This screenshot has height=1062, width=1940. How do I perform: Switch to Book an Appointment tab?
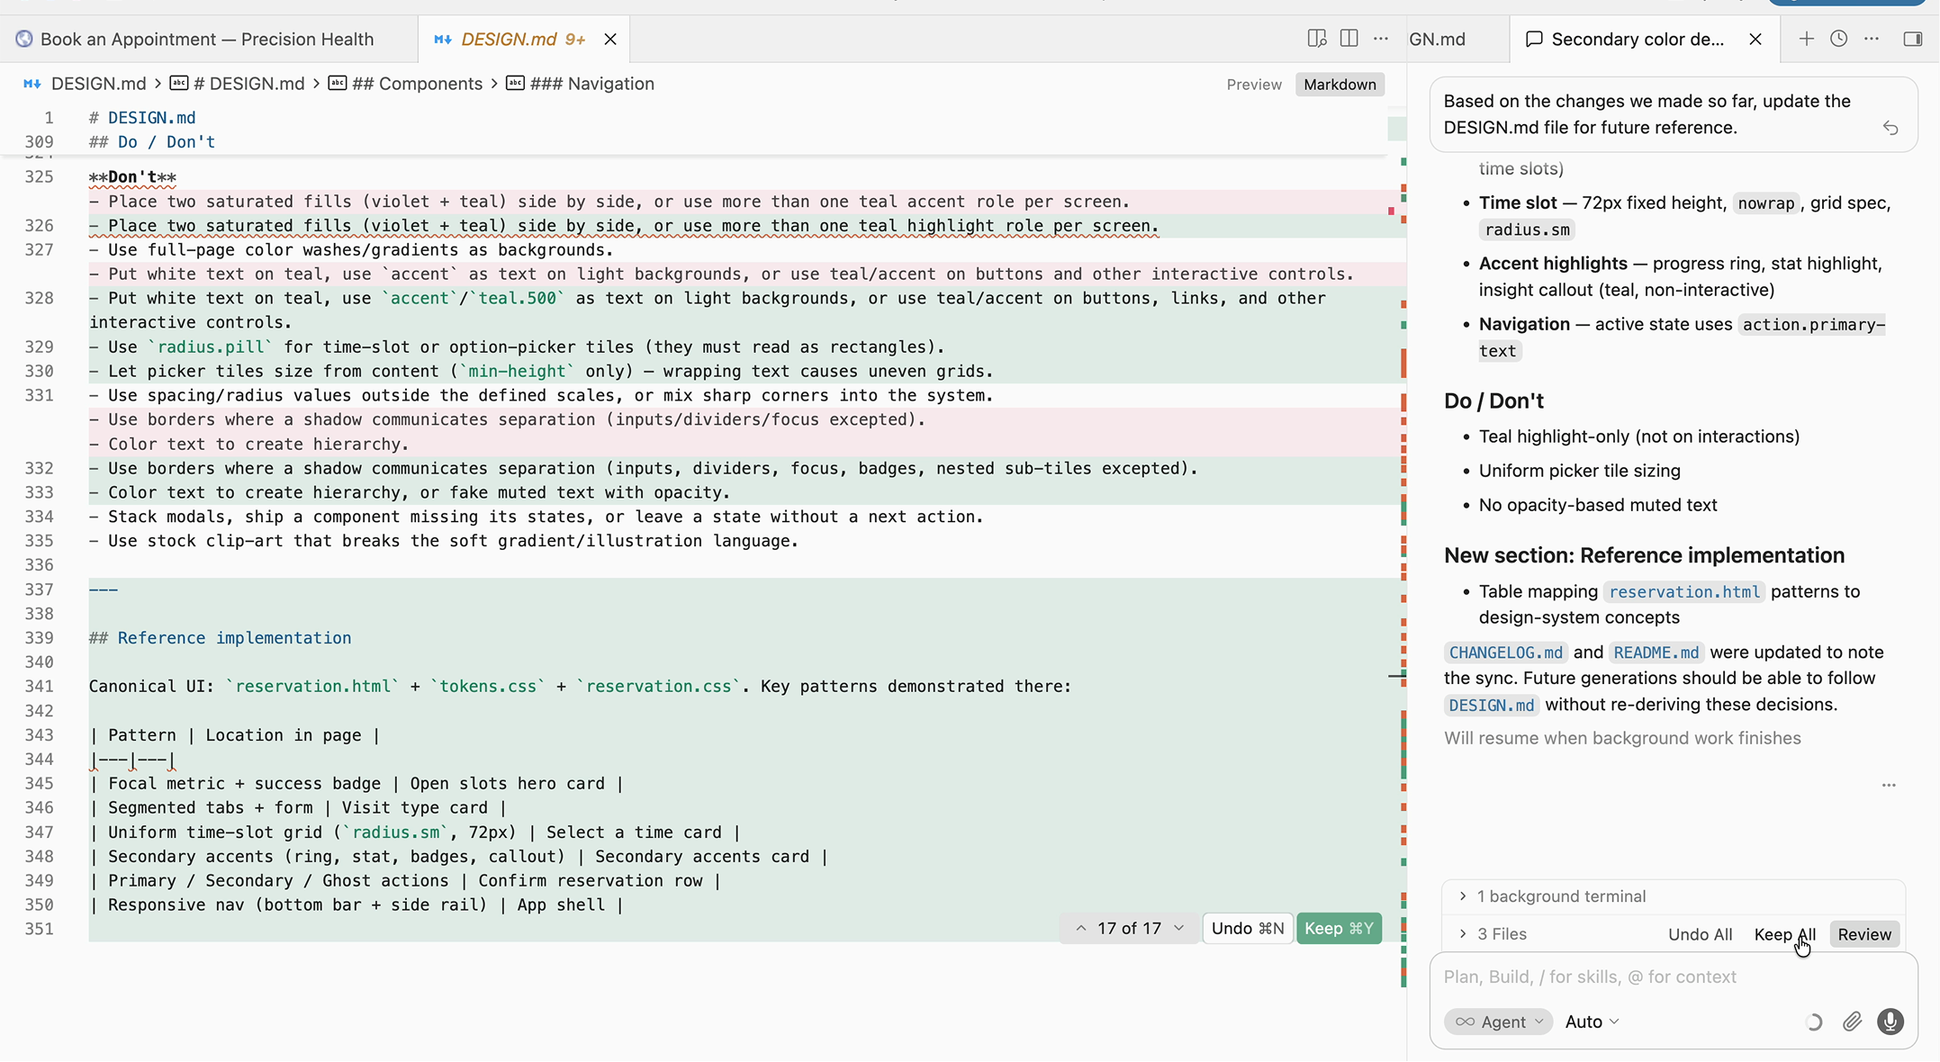pos(207,39)
